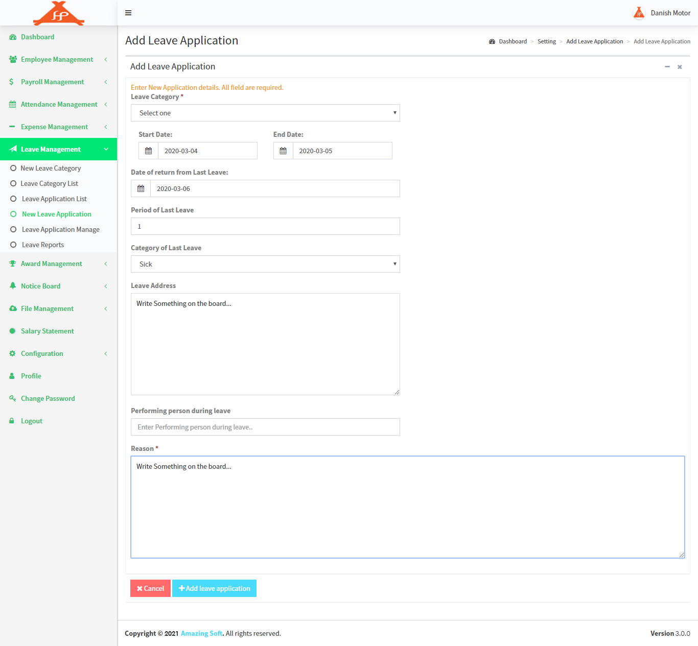
Task: Open Attendance Management in sidebar
Action: [x=58, y=105]
